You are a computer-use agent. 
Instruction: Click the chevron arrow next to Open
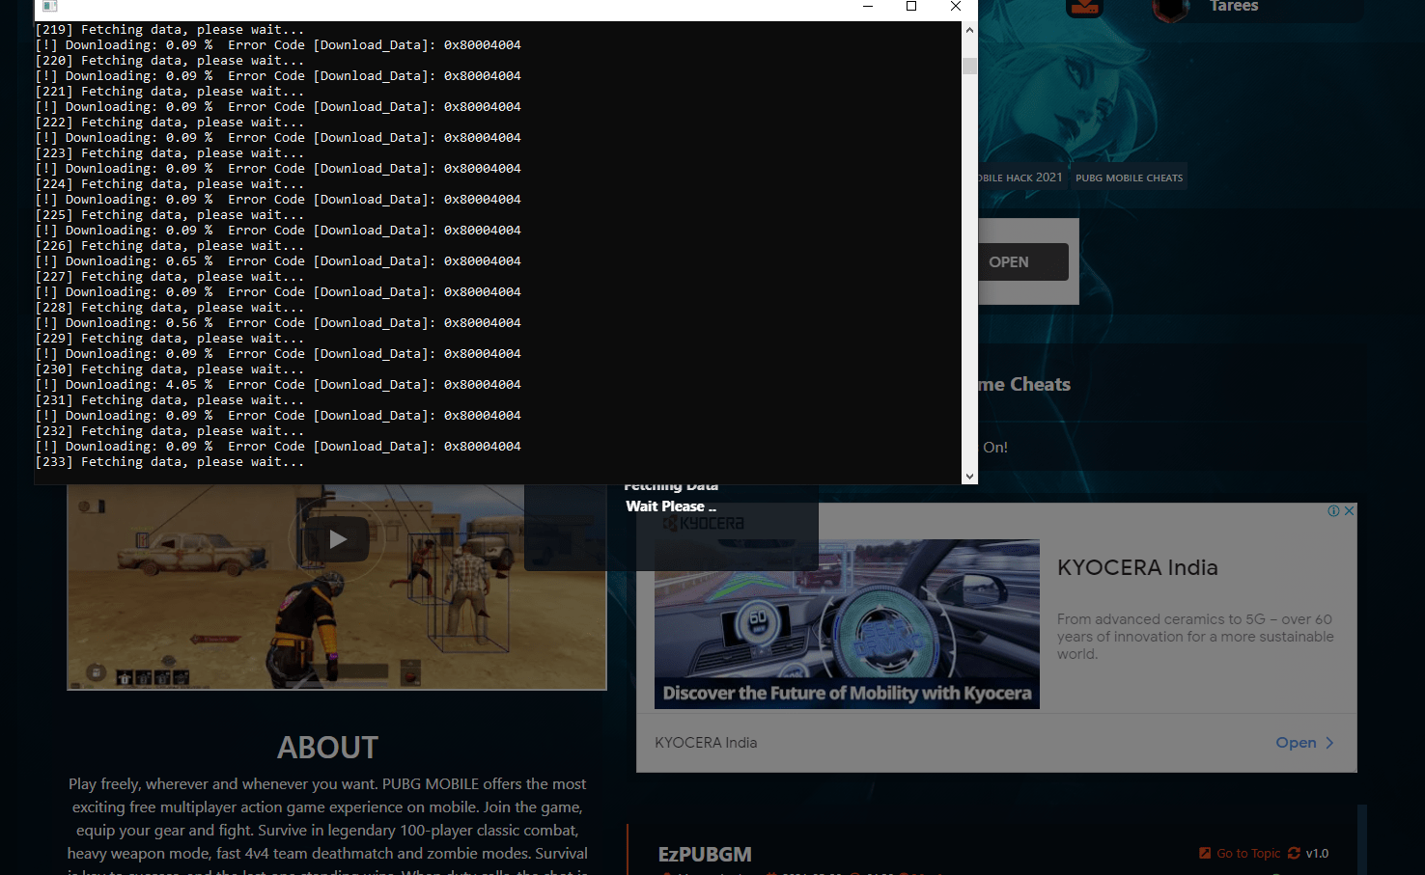1329,742
